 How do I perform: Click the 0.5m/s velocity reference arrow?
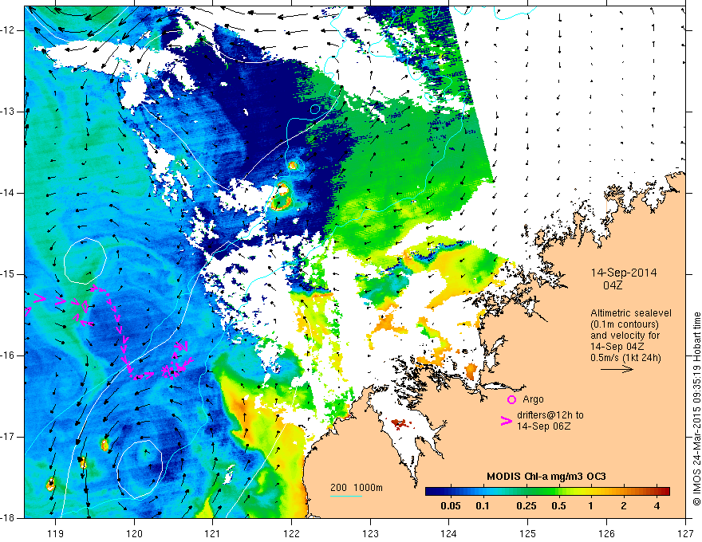pyautogui.click(x=617, y=369)
